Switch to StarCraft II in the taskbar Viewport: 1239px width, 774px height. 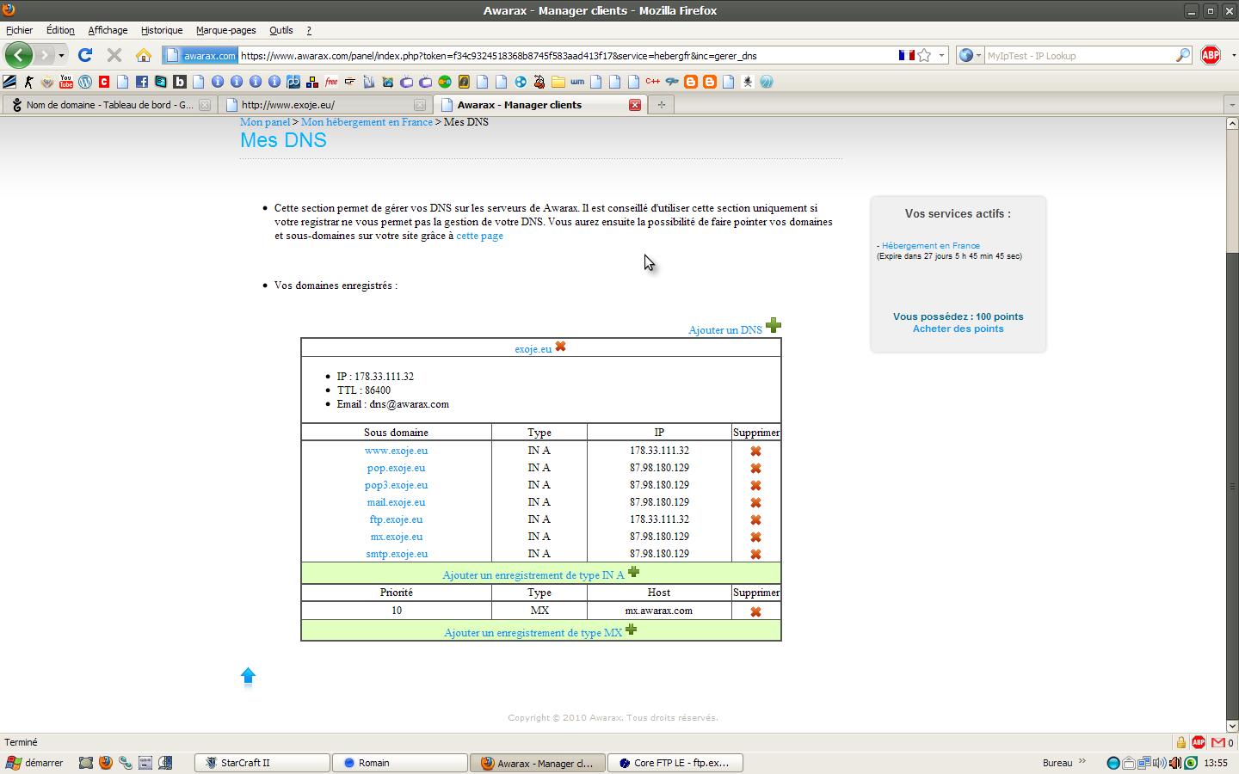pyautogui.click(x=262, y=763)
